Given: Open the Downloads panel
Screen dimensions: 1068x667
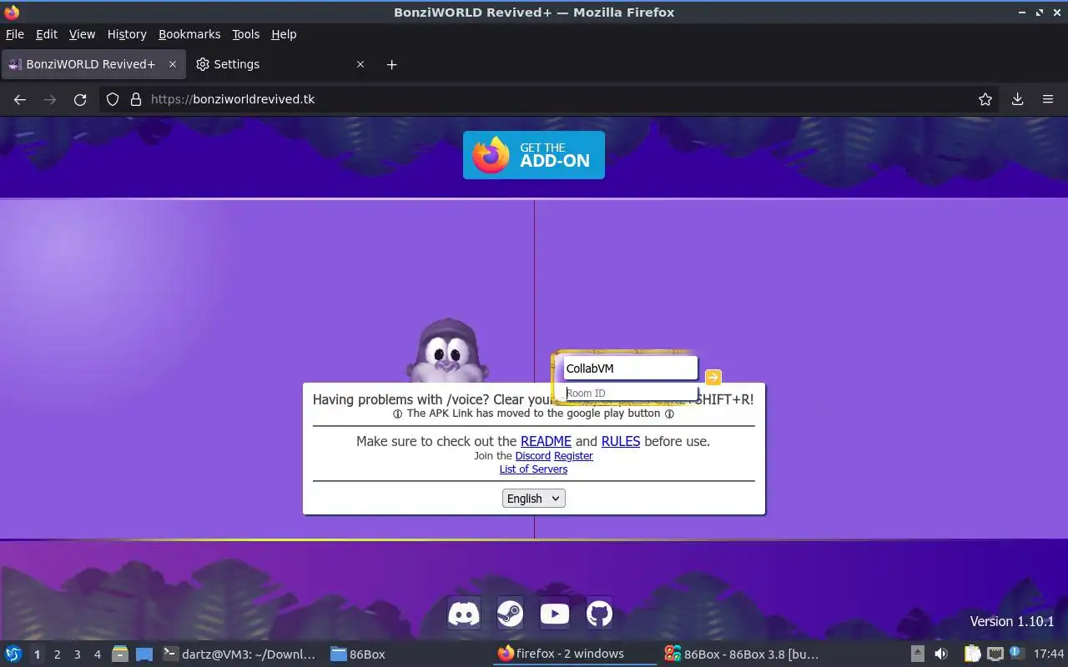Looking at the screenshot, I should pyautogui.click(x=1017, y=99).
